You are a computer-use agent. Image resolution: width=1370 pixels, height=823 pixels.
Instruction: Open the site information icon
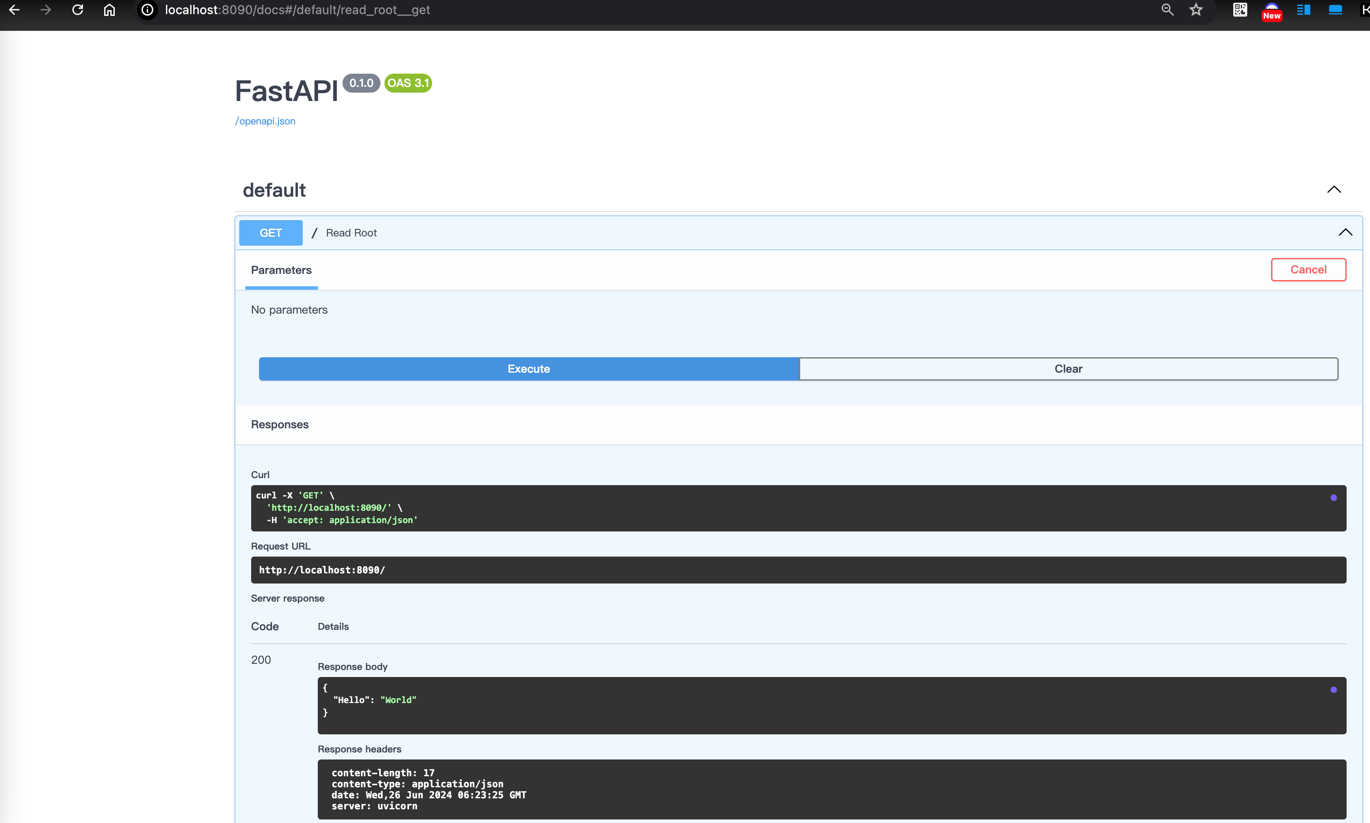[x=147, y=10]
